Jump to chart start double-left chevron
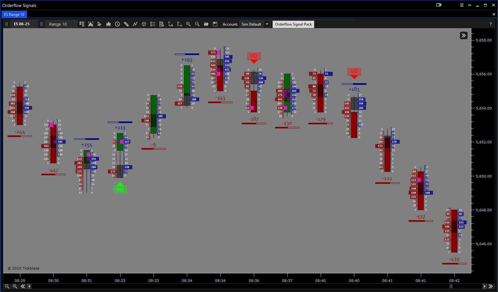498x292 pixels. [23, 286]
